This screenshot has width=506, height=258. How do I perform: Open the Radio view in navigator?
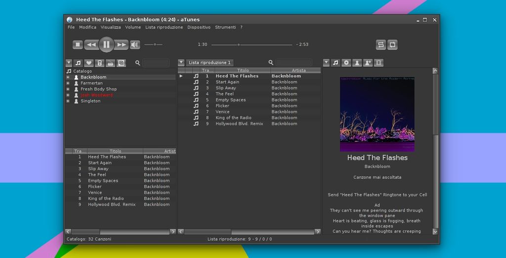(x=110, y=63)
